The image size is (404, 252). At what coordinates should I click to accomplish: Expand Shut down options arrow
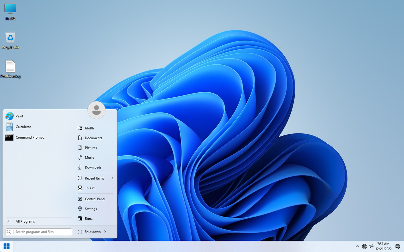click(x=105, y=232)
